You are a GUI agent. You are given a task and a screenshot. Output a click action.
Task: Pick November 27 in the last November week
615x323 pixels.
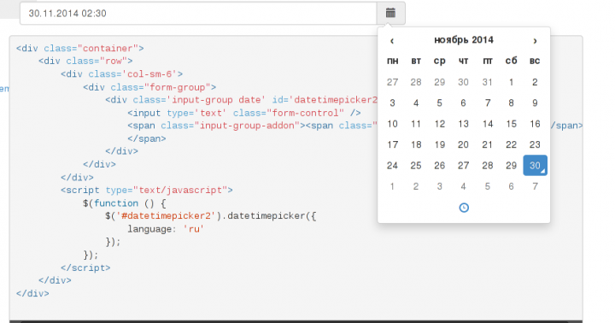tap(463, 165)
